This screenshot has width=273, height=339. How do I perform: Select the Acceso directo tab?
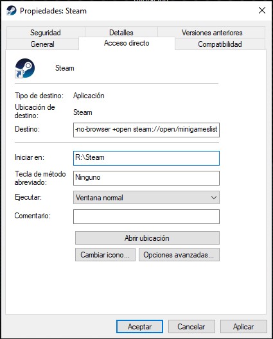click(x=127, y=43)
